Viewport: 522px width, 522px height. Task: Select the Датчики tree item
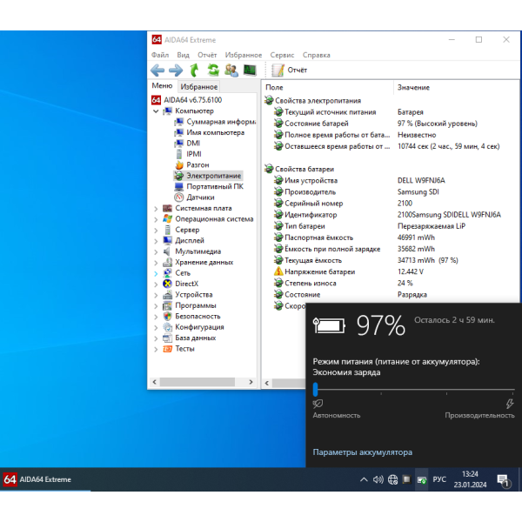(194, 197)
